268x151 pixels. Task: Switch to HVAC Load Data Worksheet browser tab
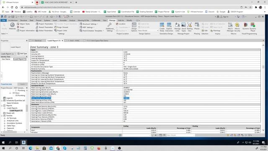[57, 3]
